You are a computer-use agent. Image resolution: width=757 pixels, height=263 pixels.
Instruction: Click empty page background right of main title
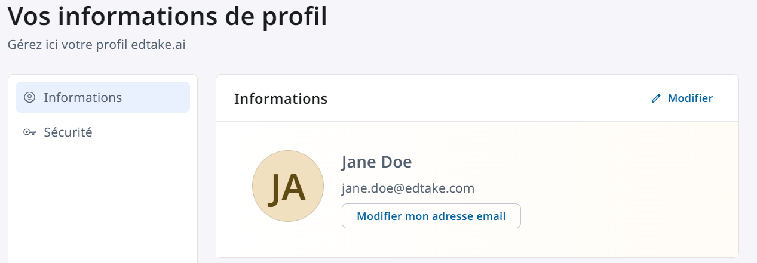click(x=538, y=18)
